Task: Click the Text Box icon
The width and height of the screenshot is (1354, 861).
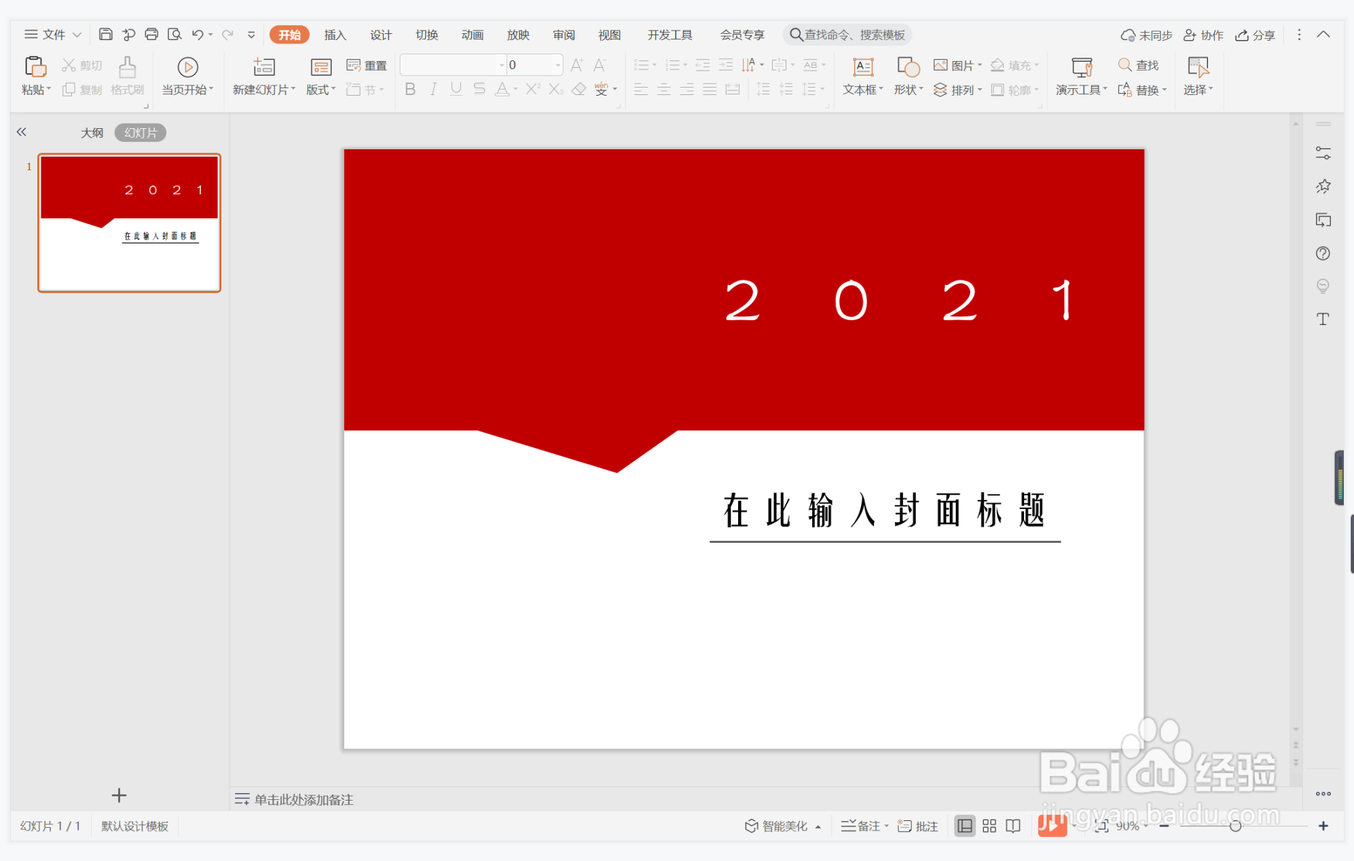Action: coord(863,66)
